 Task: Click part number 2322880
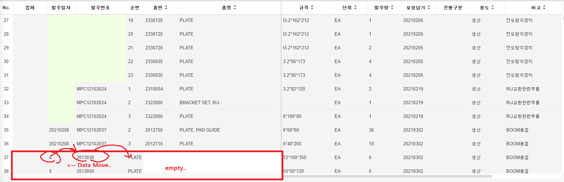(154, 102)
